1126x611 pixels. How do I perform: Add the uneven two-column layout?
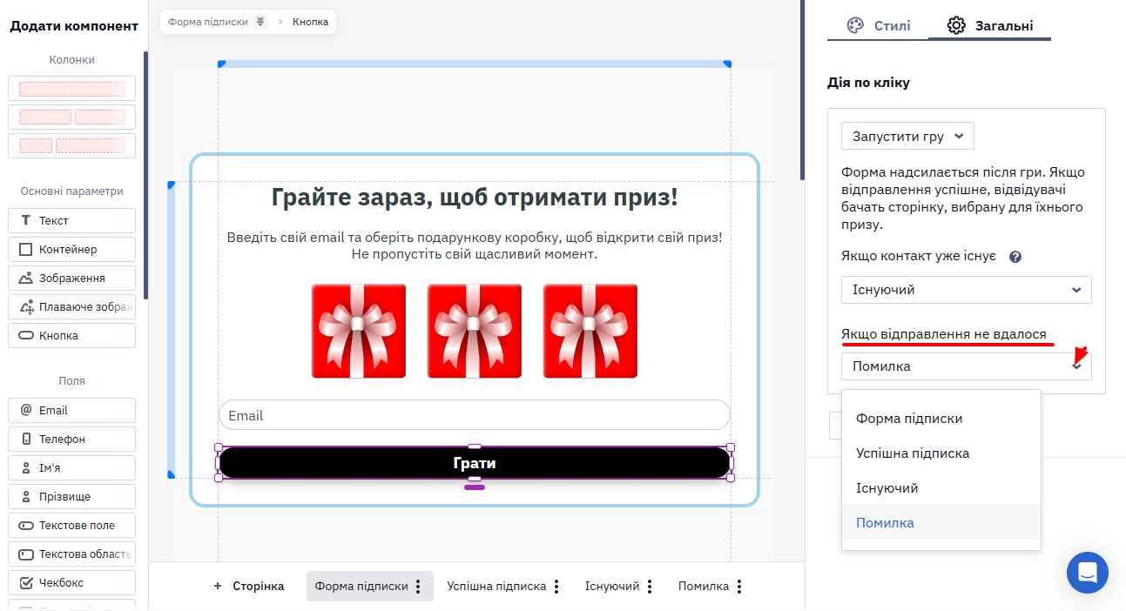pyautogui.click(x=71, y=145)
